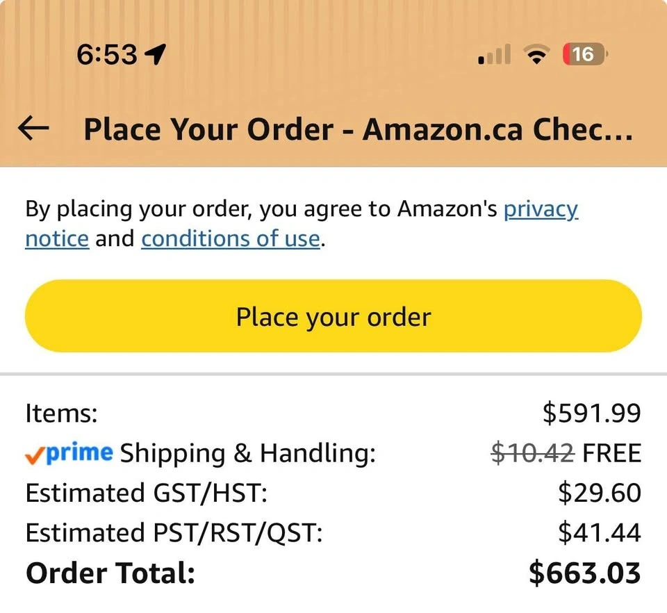
Task: Tap the battery level indicator
Action: (x=585, y=54)
